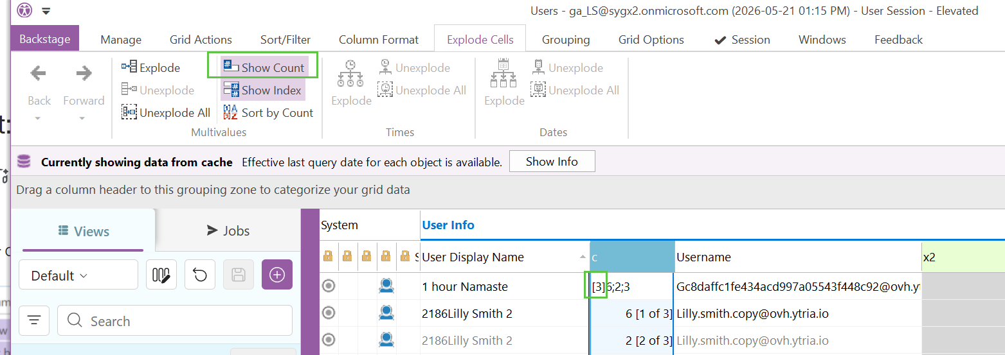Click Unexplode in the Dates group
Image resolution: width=1005 pixels, height=355 pixels.
[568, 67]
